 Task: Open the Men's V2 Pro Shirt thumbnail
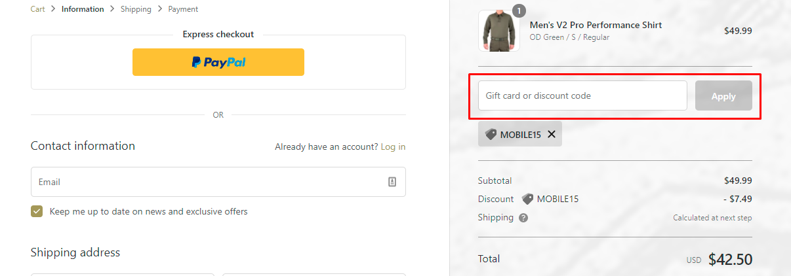(499, 31)
